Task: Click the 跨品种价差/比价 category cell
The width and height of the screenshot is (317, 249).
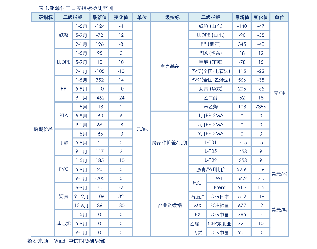Action: tap(170, 143)
